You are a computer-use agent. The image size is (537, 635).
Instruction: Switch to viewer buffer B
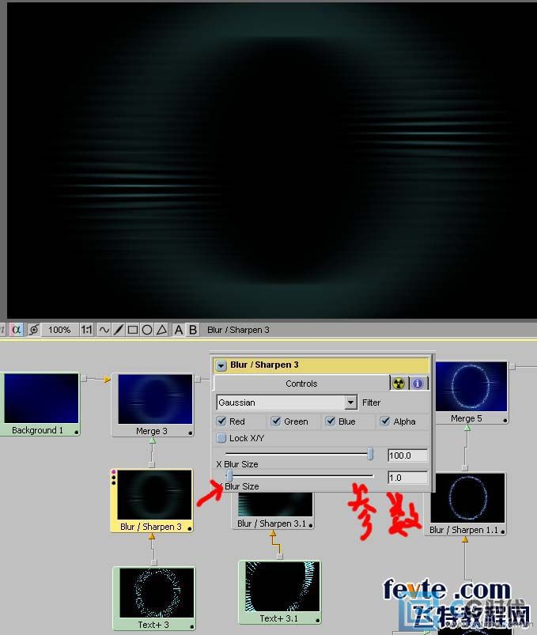tap(192, 330)
